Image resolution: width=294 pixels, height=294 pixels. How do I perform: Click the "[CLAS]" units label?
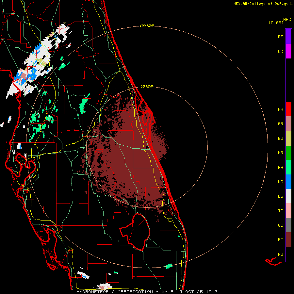click(x=276, y=23)
